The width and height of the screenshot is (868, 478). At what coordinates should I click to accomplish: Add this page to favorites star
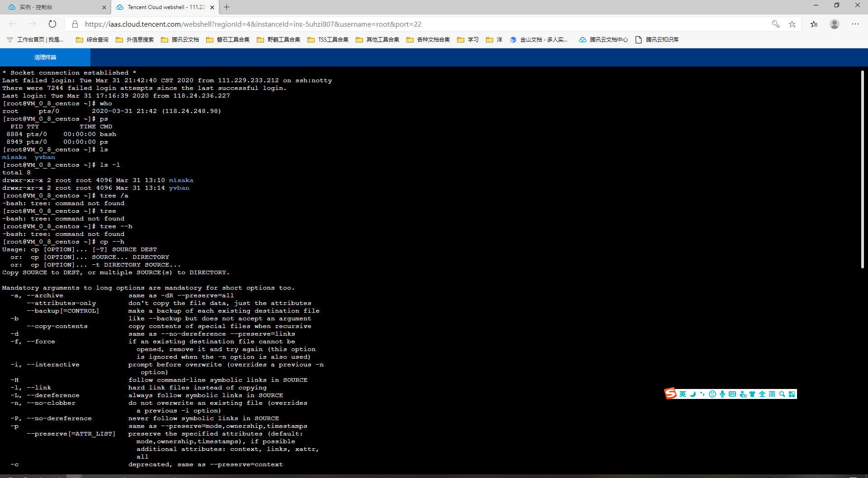[792, 24]
